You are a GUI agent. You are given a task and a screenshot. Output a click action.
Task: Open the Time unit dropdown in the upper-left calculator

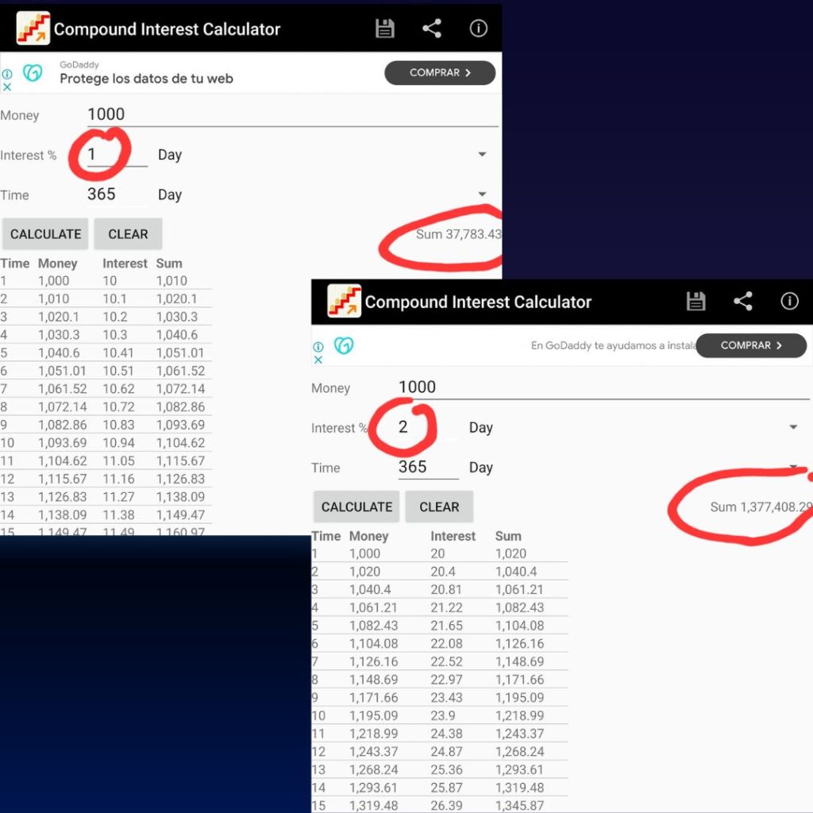coord(482,195)
